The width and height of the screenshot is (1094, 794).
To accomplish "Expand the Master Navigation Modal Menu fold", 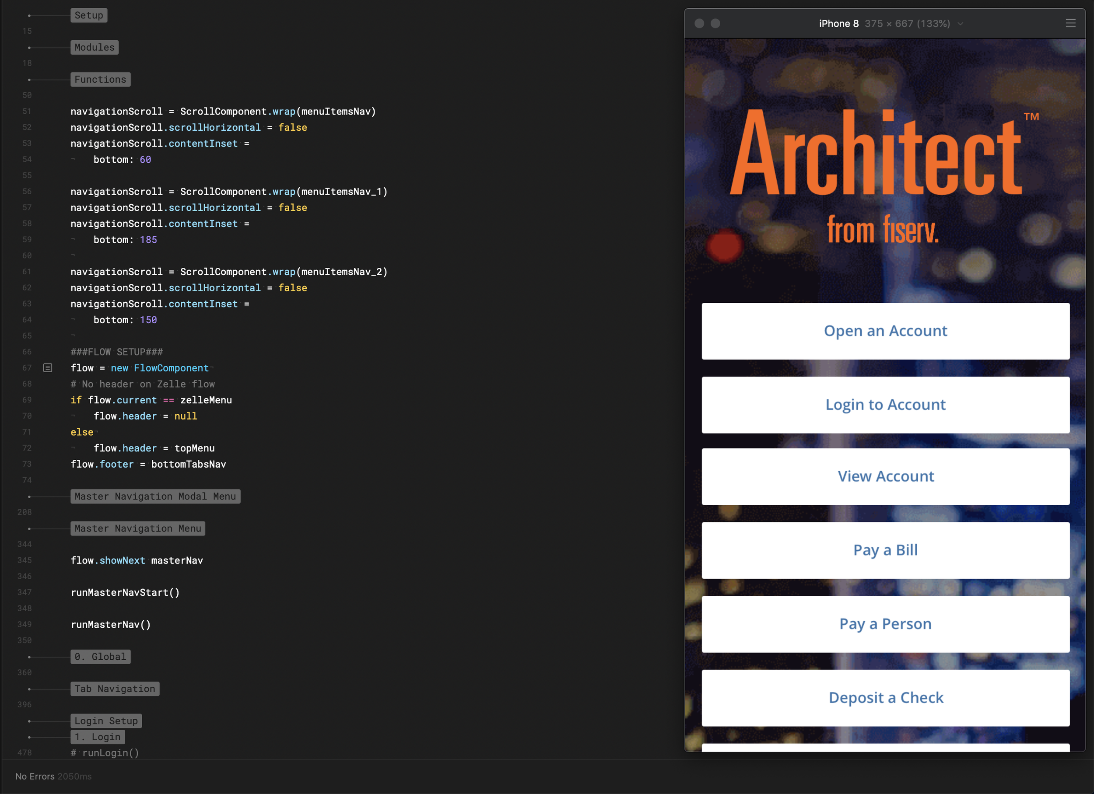I will (x=155, y=497).
